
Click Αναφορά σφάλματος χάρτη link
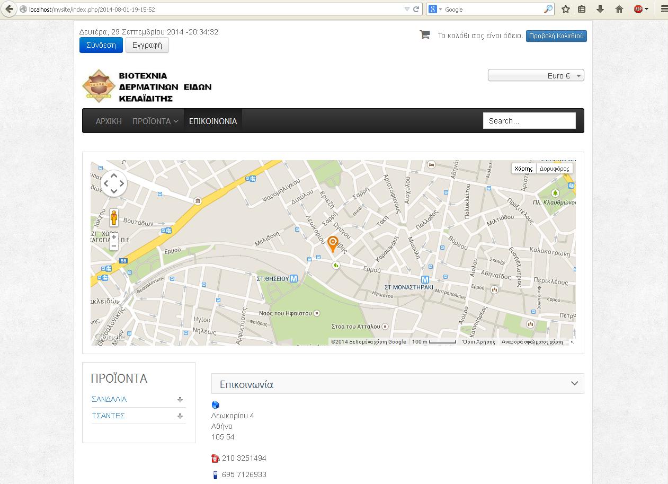[532, 342]
